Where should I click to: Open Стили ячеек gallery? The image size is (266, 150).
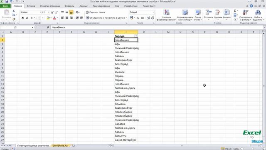(x=198, y=15)
